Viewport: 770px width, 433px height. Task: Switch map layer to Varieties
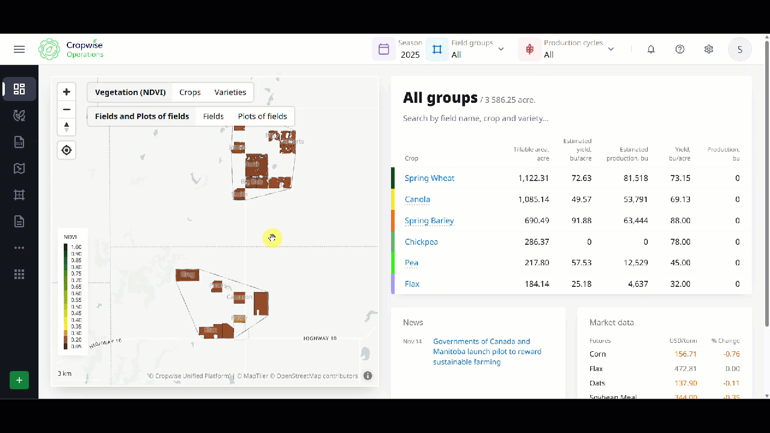(x=230, y=93)
